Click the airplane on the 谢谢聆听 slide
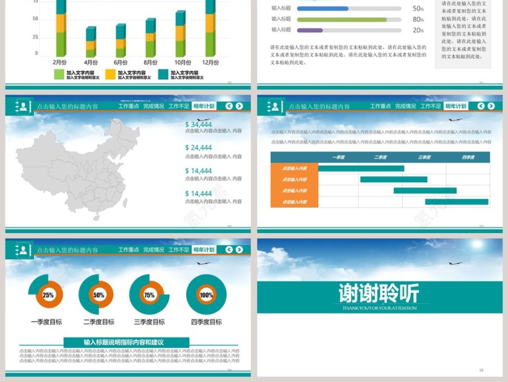 click(455, 263)
